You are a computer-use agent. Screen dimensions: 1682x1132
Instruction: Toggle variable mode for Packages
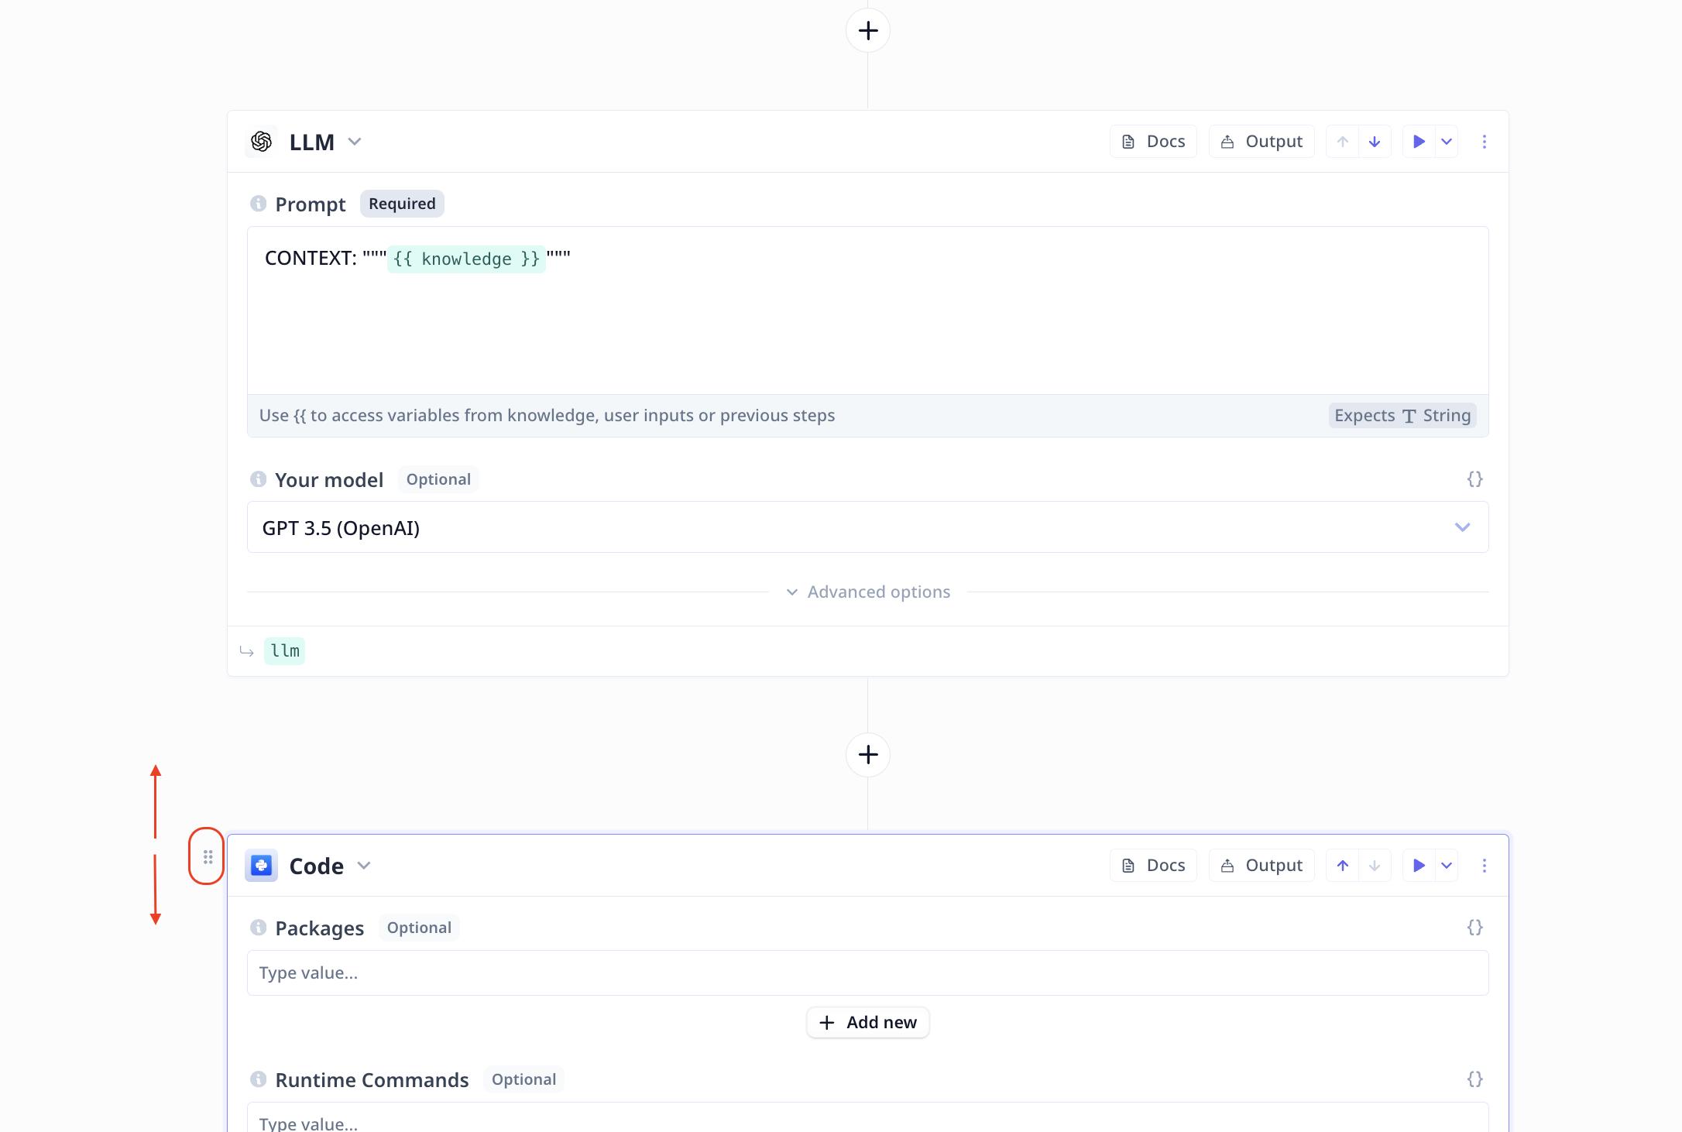coord(1474,928)
